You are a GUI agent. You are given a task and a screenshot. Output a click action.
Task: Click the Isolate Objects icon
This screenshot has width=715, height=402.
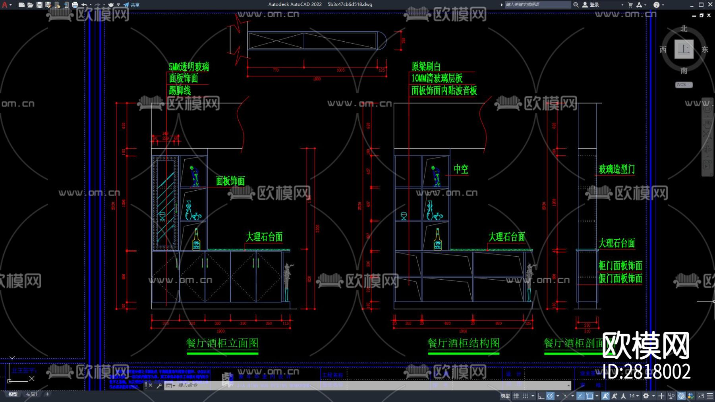pos(671,396)
